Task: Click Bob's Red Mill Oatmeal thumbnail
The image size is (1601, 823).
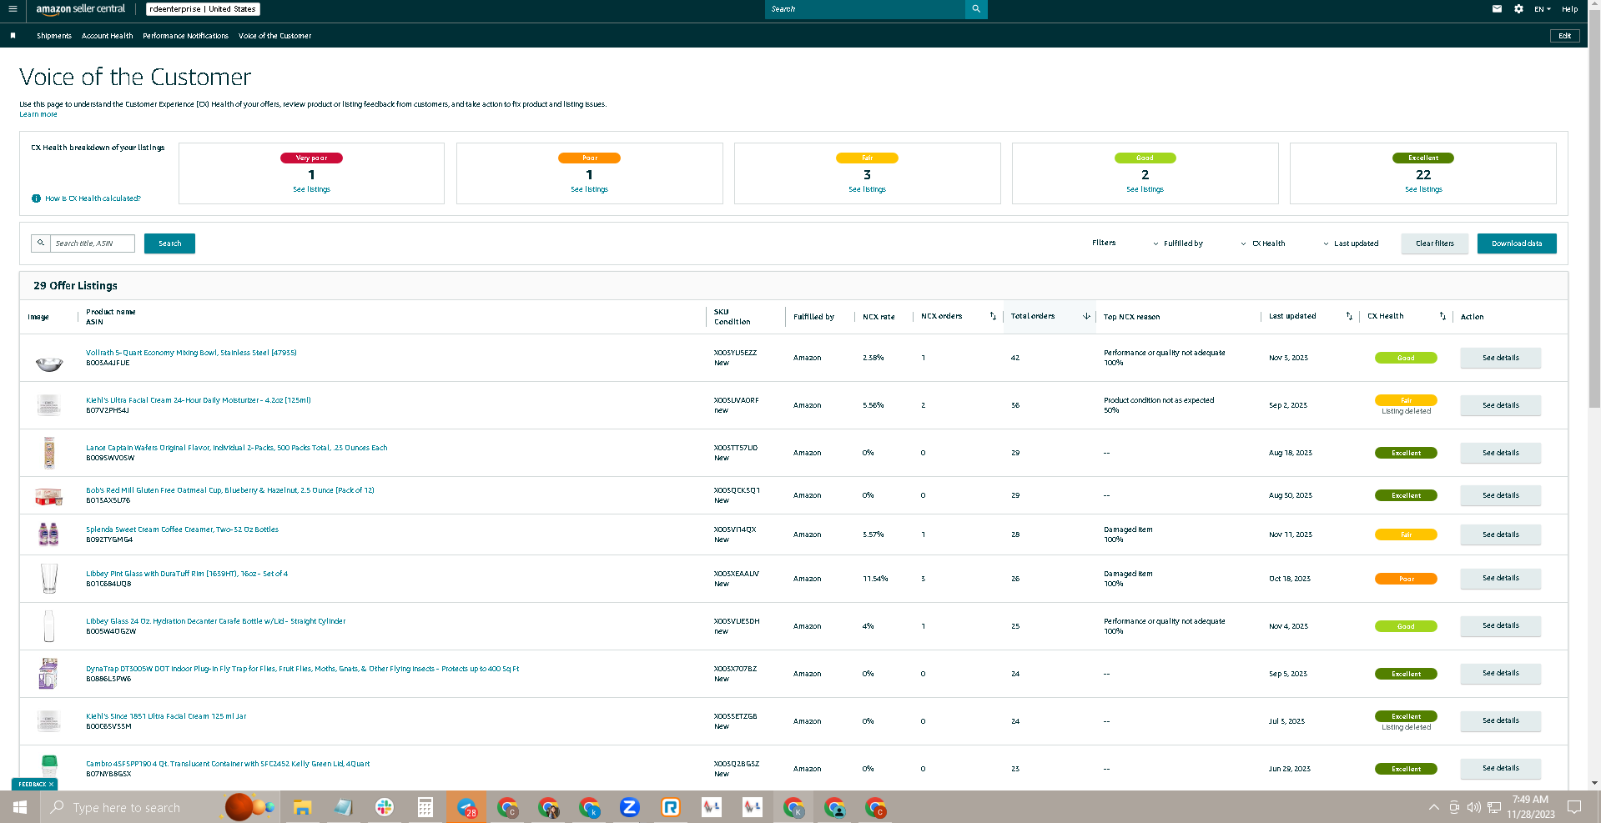Action: [49, 497]
